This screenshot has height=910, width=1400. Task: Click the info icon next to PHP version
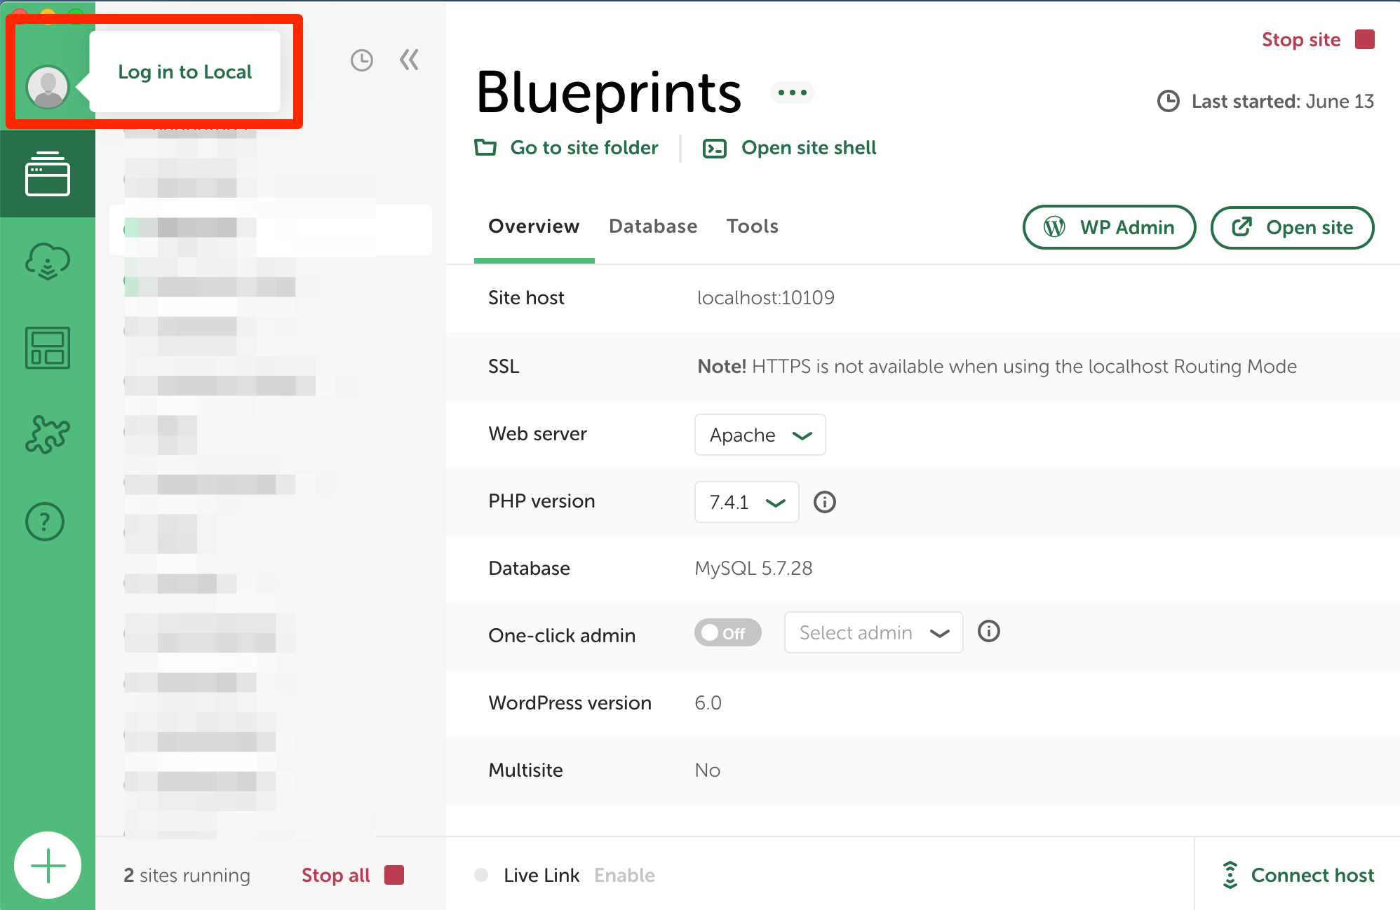(x=825, y=502)
